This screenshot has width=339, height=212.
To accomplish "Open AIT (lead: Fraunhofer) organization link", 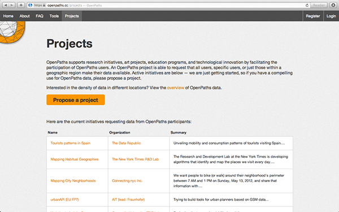I will coord(128,200).
